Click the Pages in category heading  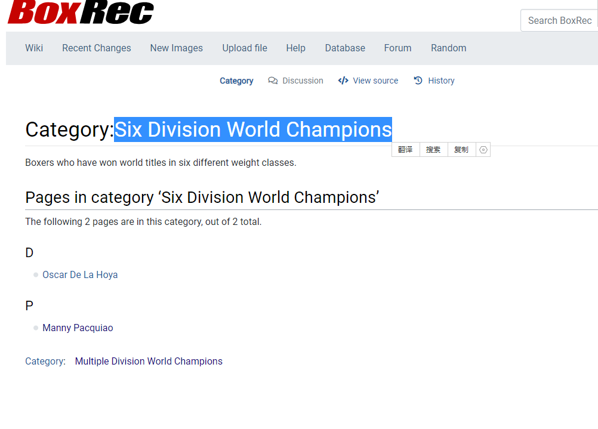pos(202,197)
